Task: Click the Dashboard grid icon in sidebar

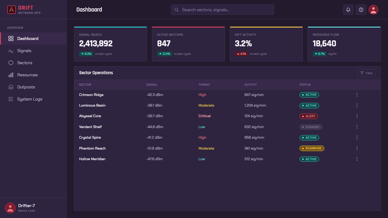Action: coord(11,38)
